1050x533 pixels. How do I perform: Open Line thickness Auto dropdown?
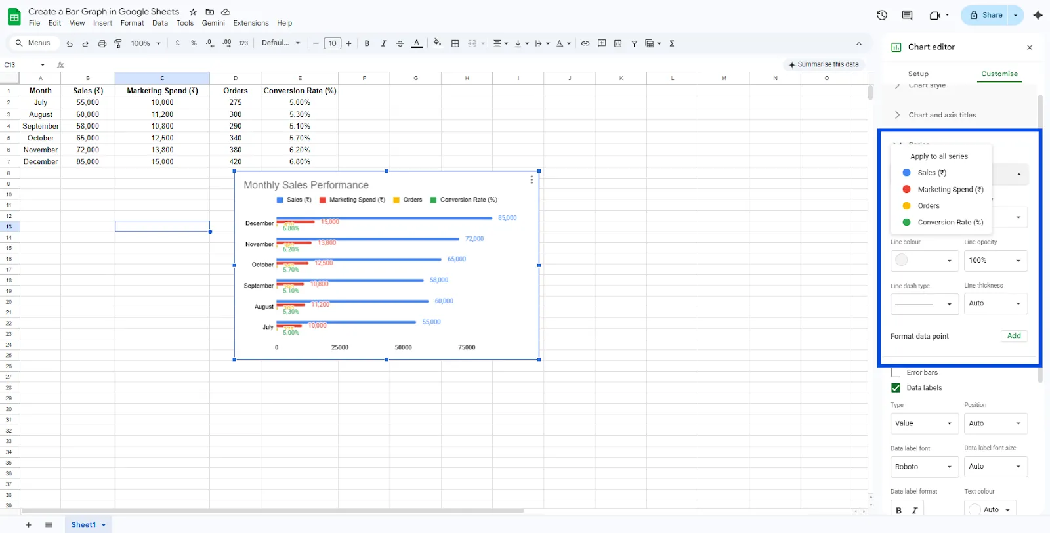coord(996,303)
